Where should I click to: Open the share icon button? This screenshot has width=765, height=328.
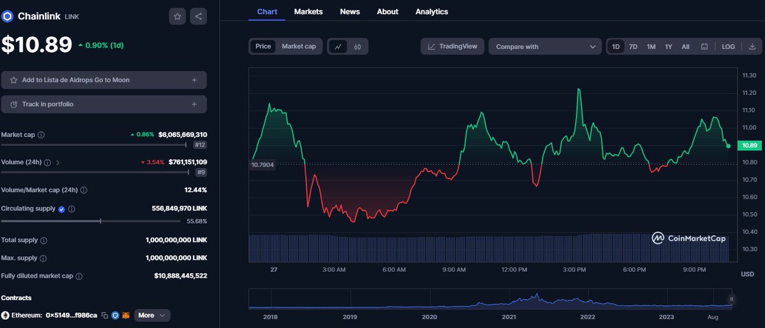[x=198, y=17]
